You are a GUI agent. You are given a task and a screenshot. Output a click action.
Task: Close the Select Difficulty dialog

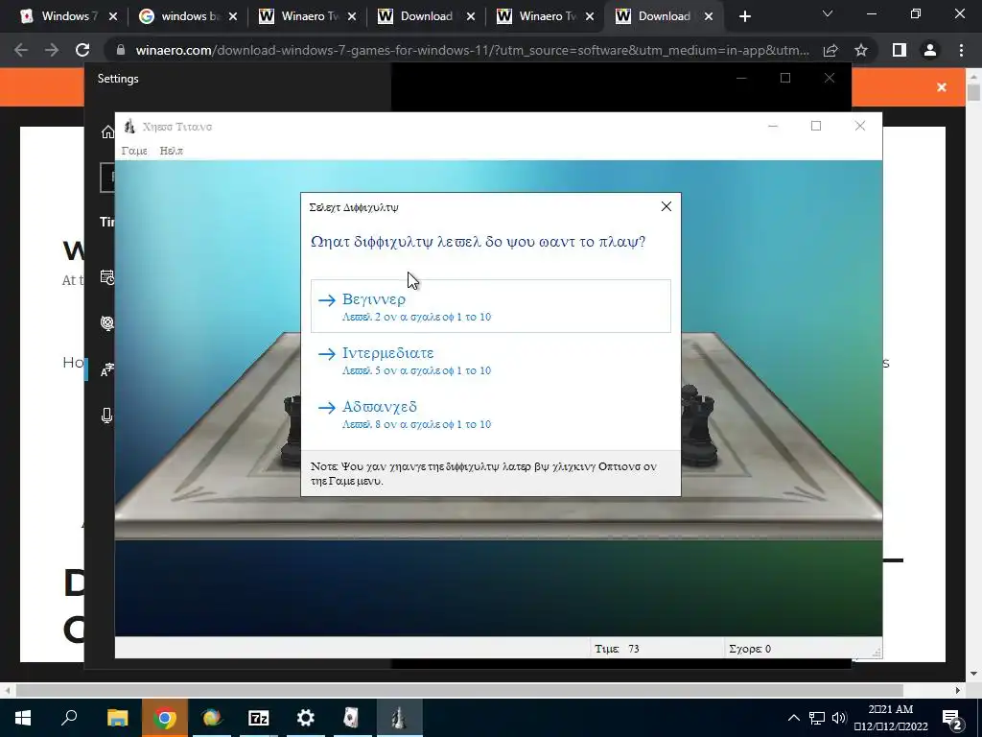(666, 207)
